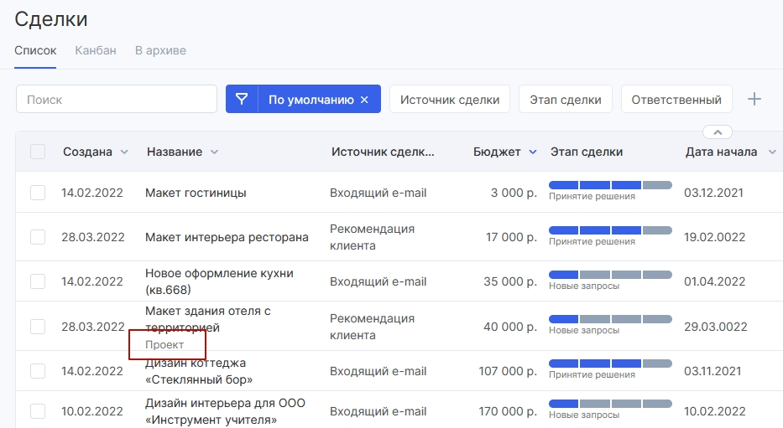Click the Сделки page heading
Viewport: 783px width, 428px height.
coord(51,19)
